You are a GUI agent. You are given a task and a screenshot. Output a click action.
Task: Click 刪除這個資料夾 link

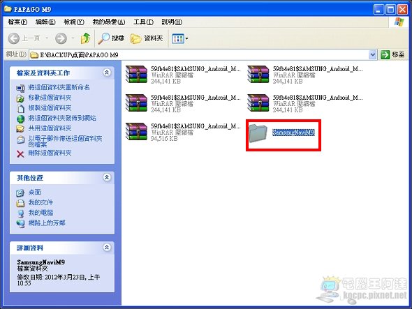point(50,153)
